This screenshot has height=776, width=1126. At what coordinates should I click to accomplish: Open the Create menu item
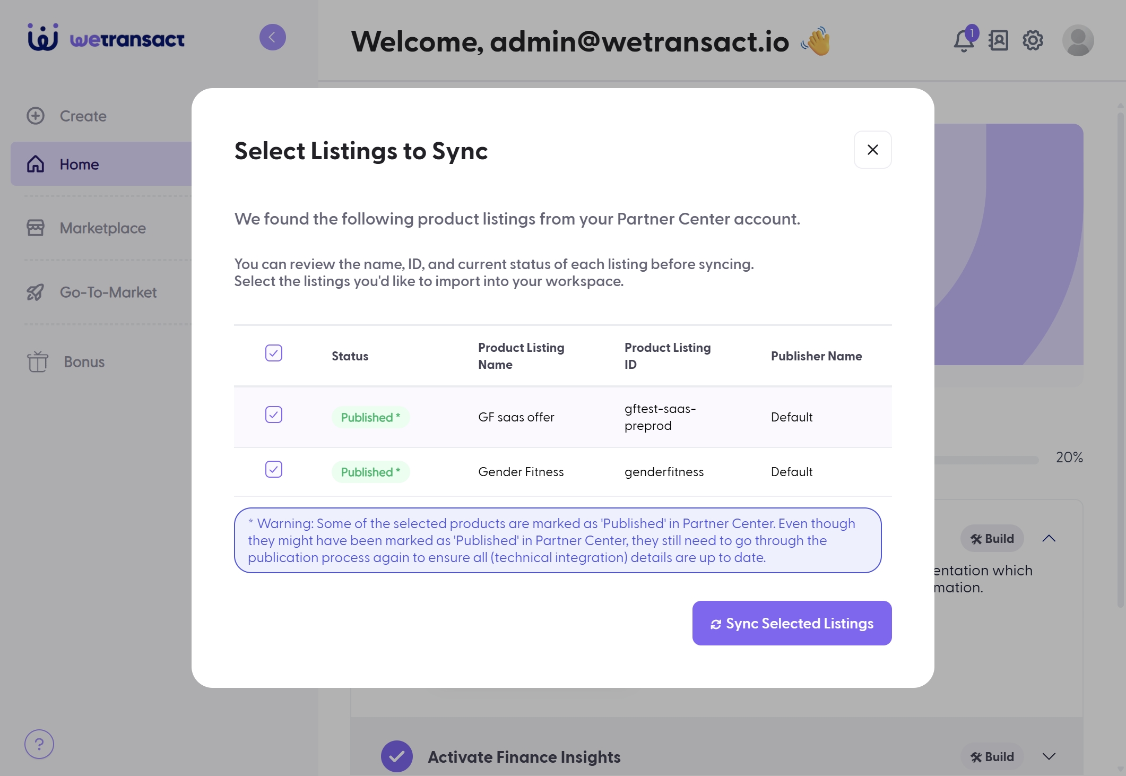click(67, 116)
